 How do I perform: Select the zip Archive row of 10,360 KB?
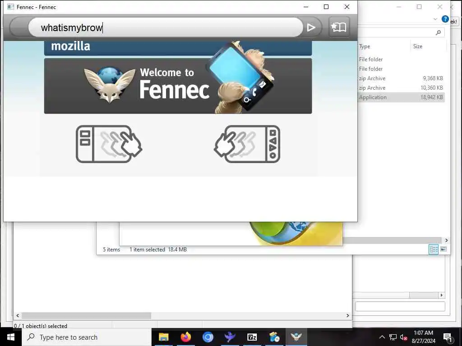(x=401, y=88)
